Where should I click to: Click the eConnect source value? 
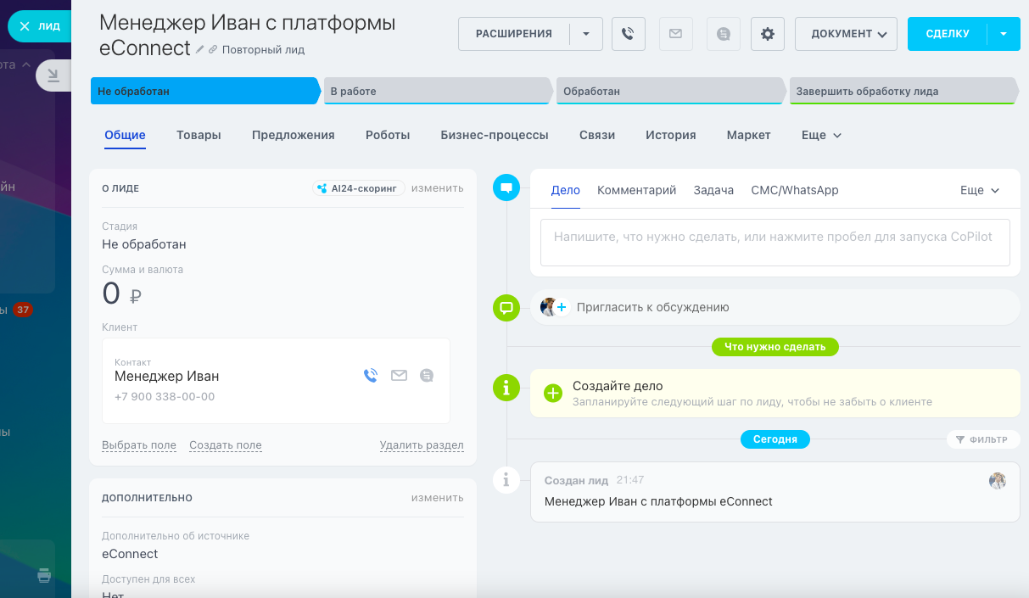130,554
